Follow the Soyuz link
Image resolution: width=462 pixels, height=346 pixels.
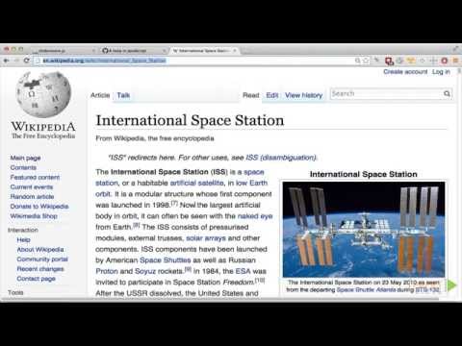click(145, 271)
